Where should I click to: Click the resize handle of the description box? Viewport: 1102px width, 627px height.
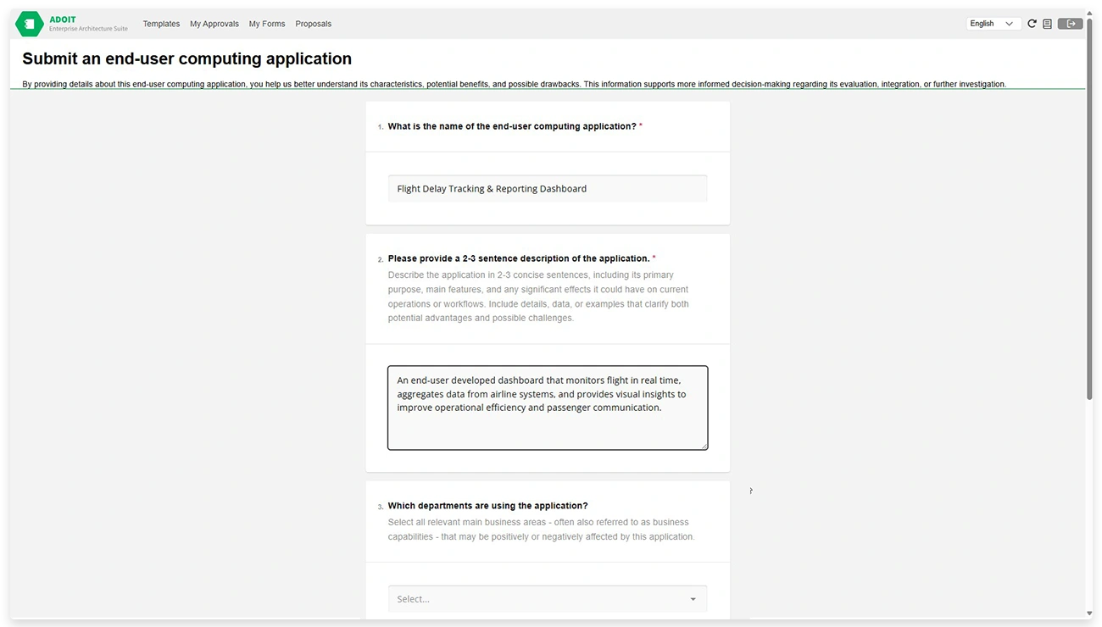[704, 446]
